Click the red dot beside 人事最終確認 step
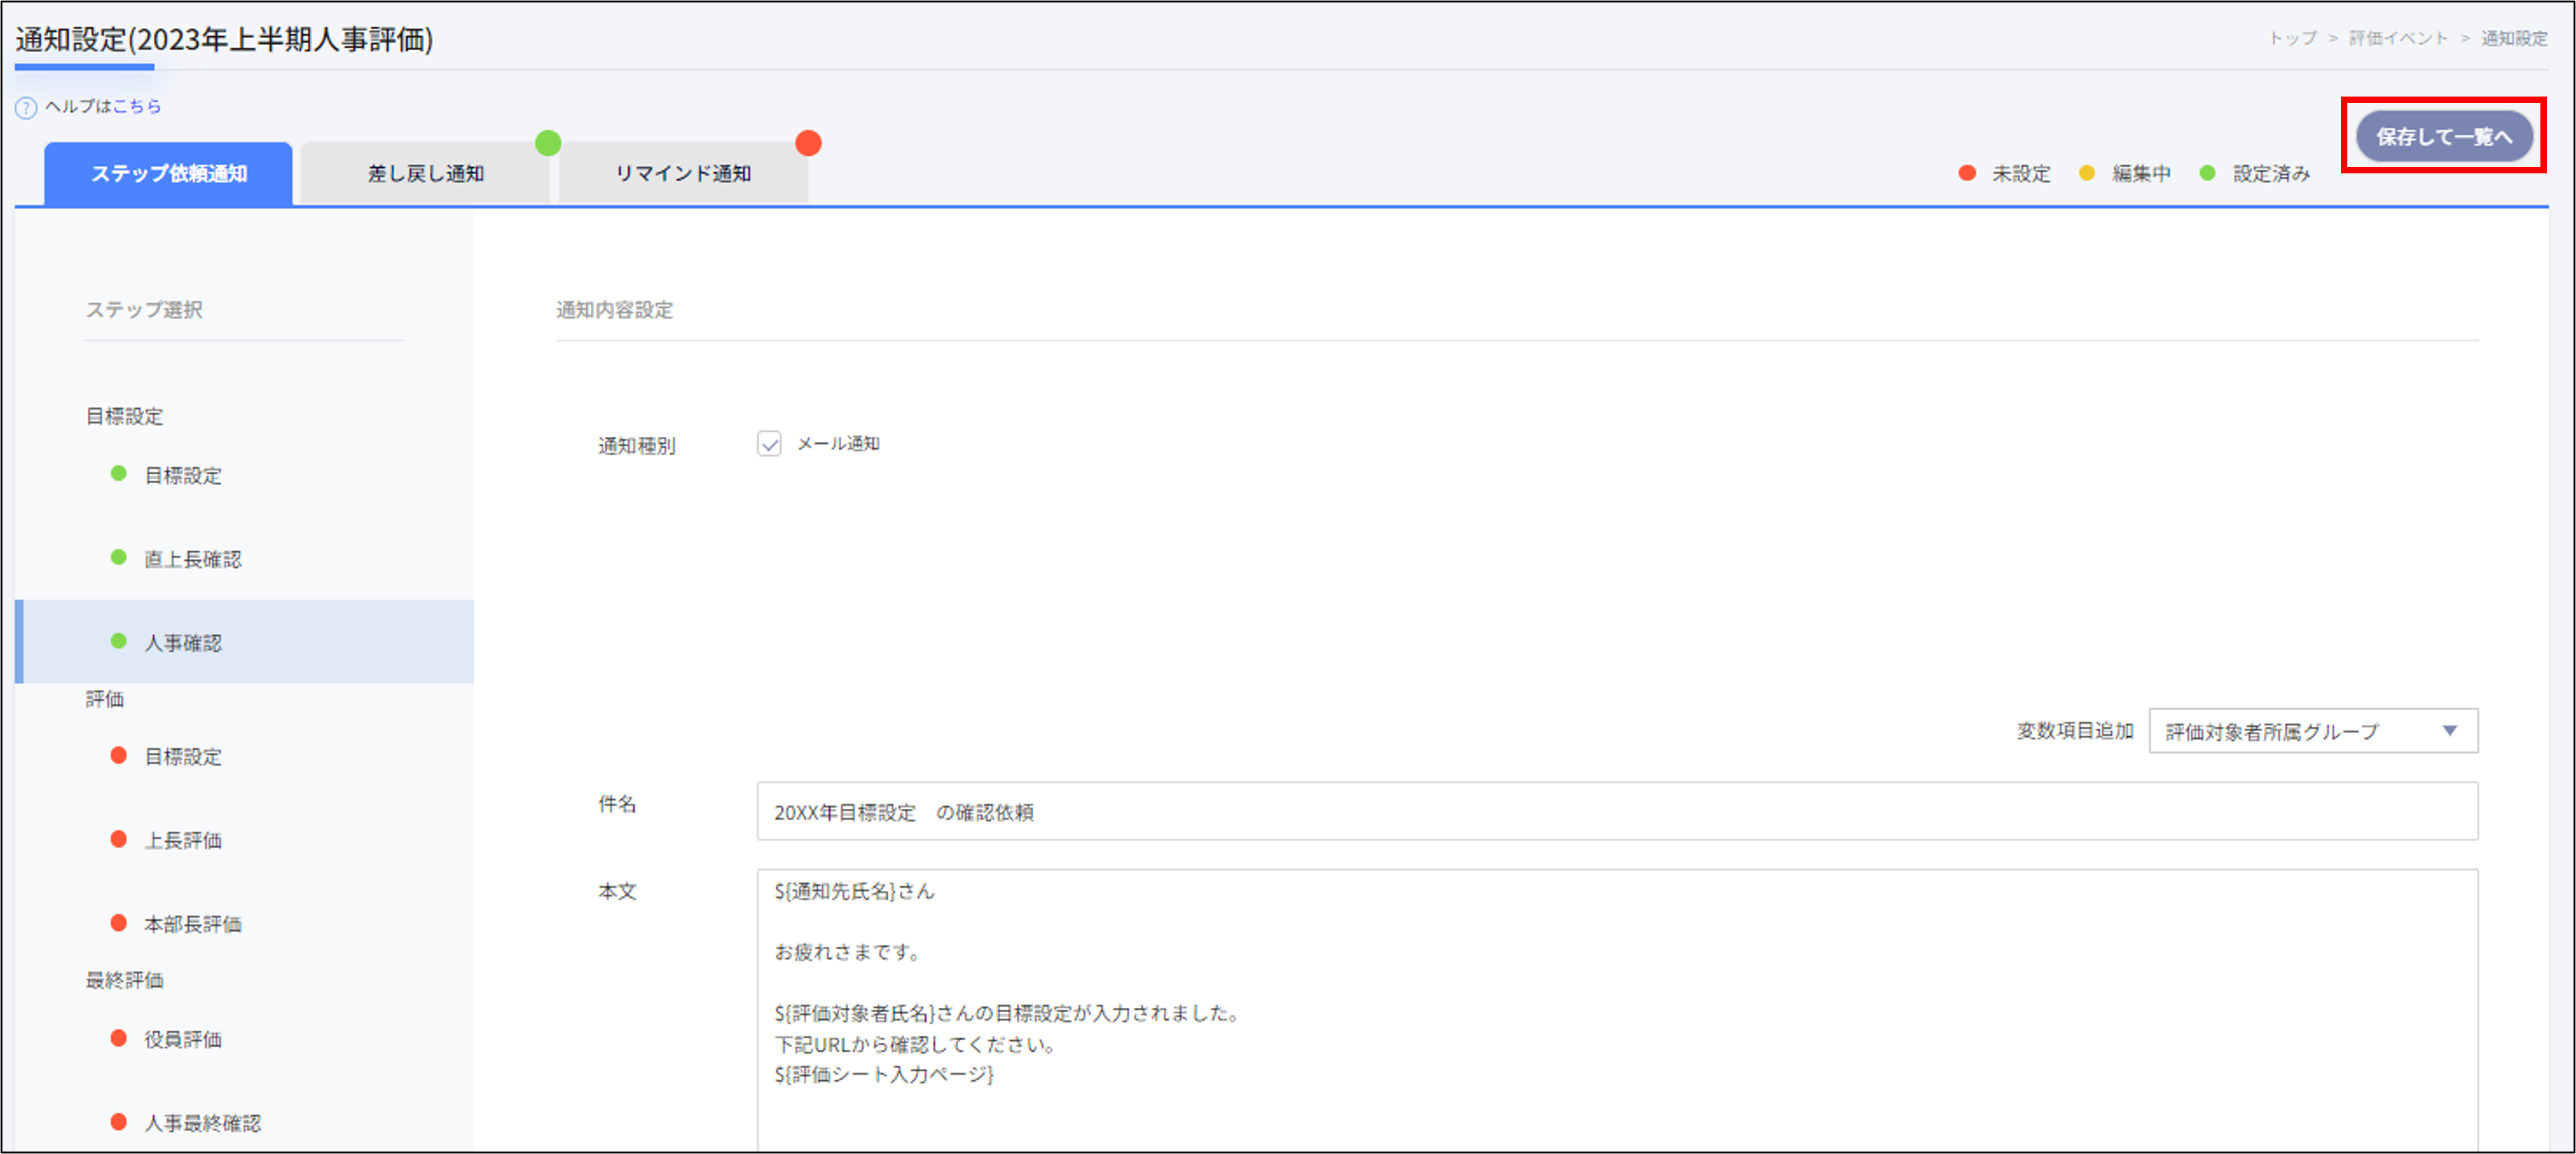 point(118,1121)
